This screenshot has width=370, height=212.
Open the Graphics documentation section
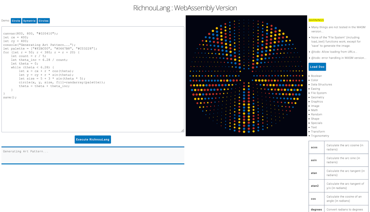(317, 102)
